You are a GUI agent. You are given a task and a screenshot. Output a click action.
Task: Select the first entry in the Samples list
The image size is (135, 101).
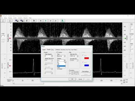(61, 62)
